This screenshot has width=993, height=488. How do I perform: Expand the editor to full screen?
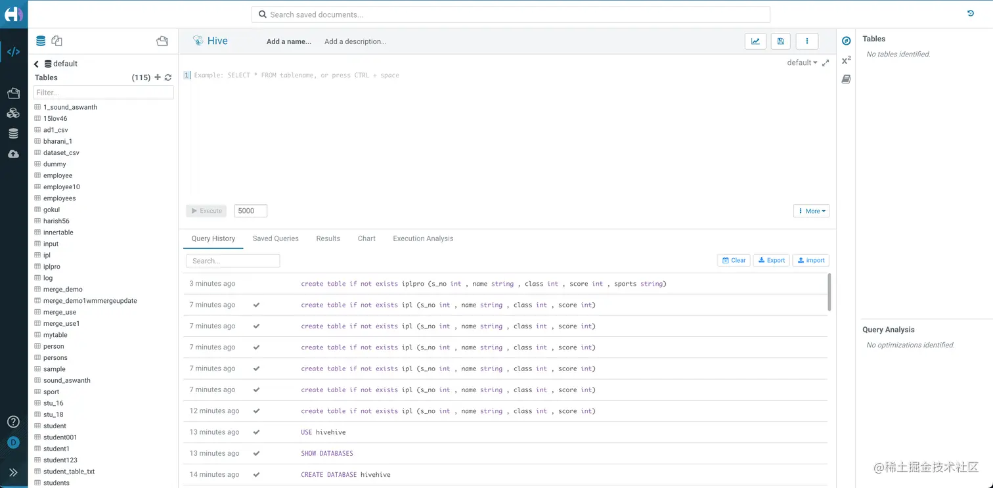coord(826,62)
